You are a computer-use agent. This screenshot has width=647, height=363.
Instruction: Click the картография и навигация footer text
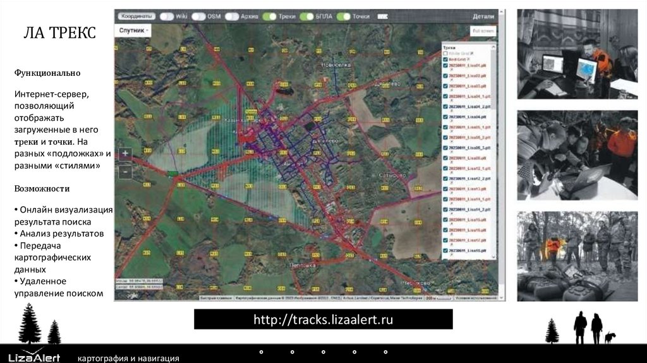pyautogui.click(x=128, y=358)
